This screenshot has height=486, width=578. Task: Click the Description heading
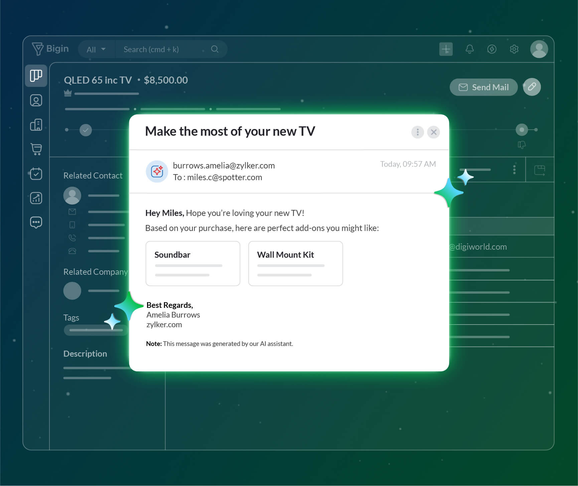pos(85,354)
